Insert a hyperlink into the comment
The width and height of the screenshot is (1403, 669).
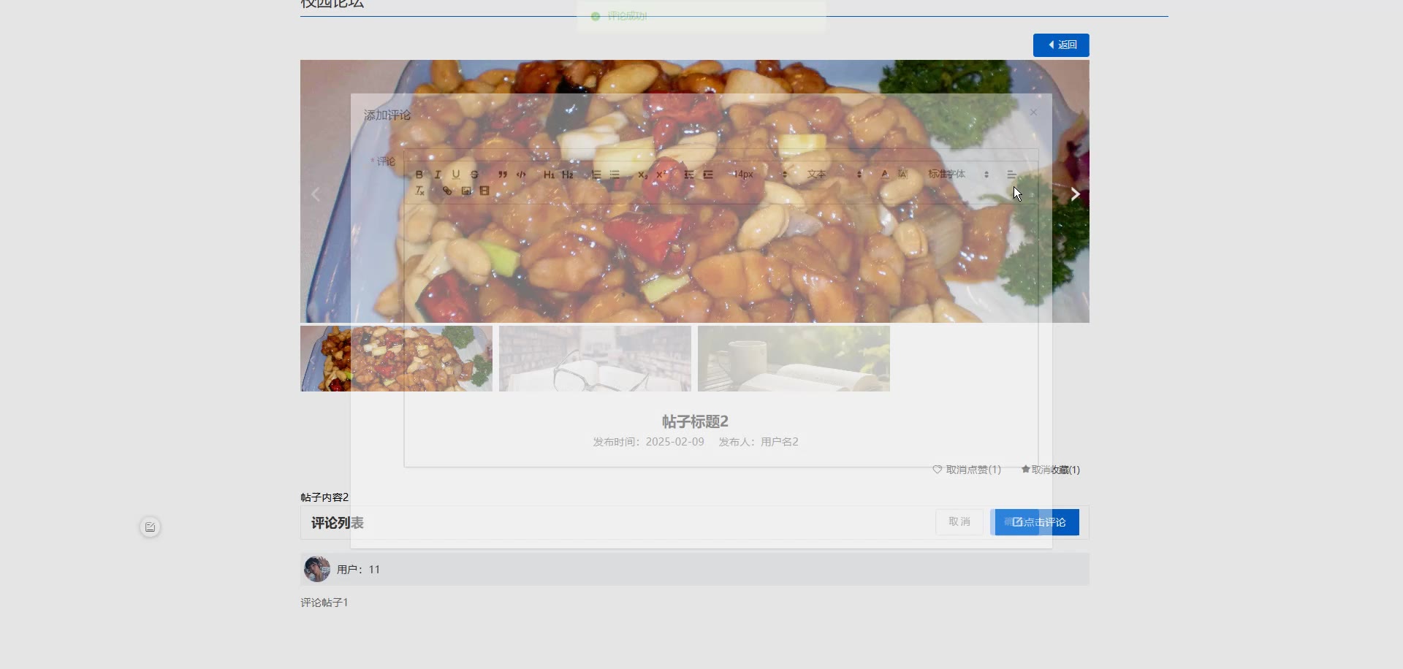point(447,191)
